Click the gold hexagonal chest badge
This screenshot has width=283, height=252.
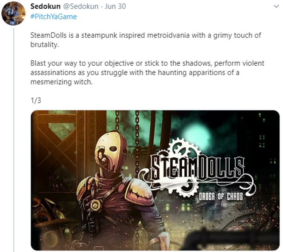95,205
